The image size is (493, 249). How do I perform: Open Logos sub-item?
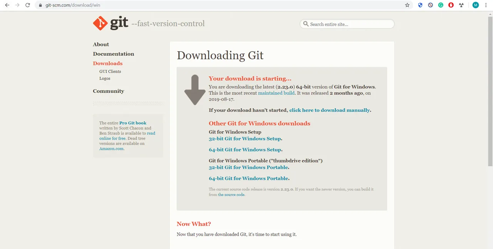(105, 78)
